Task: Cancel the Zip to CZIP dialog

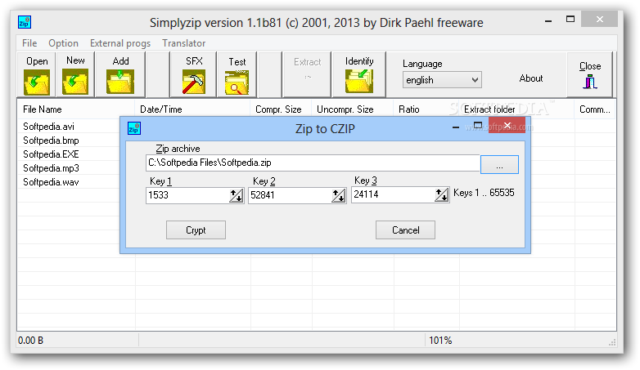Action: point(405,230)
